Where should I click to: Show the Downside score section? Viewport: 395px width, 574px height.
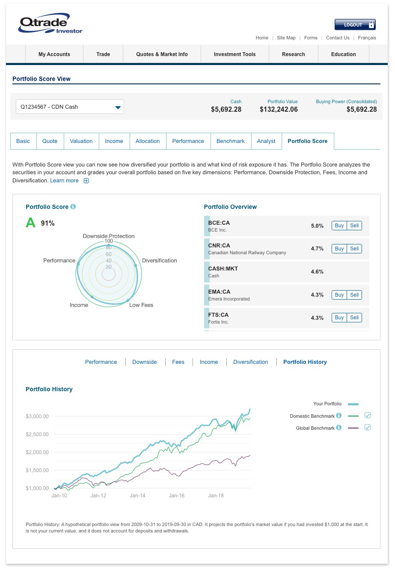(x=145, y=362)
